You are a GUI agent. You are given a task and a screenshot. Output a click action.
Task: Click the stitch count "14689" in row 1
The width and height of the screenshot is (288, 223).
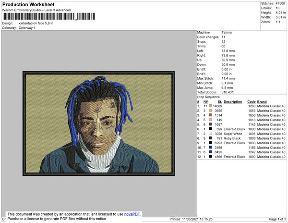click(x=217, y=106)
